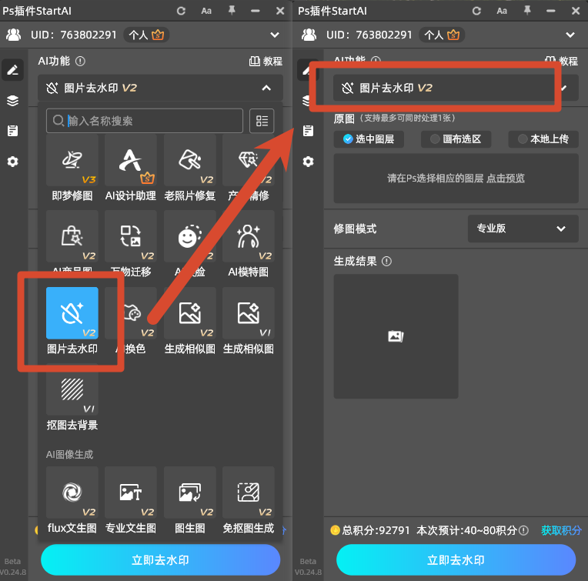Pin the left StartAI window
The width and height of the screenshot is (588, 581).
click(x=232, y=11)
